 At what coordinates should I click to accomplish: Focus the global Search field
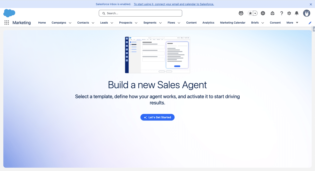tap(140, 13)
